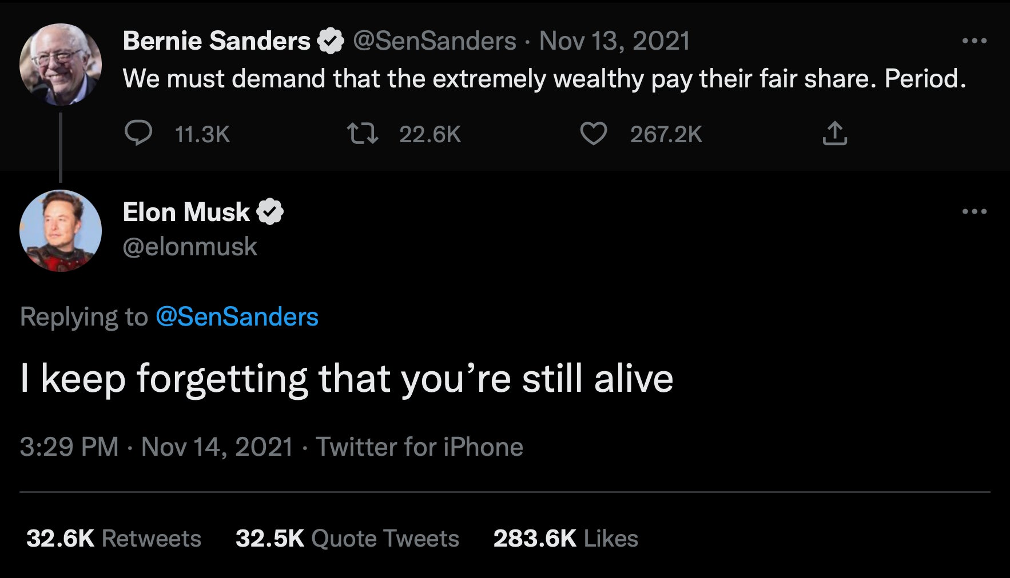Click the reply icon on Bernie Sanders' tweet
This screenshot has height=578, width=1010.
(x=138, y=134)
